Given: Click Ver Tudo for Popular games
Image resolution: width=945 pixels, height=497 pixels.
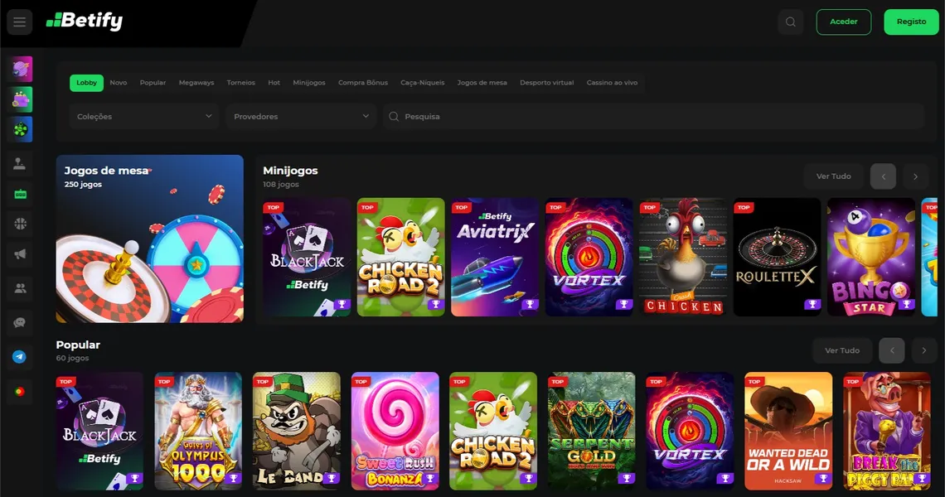Looking at the screenshot, I should point(841,350).
